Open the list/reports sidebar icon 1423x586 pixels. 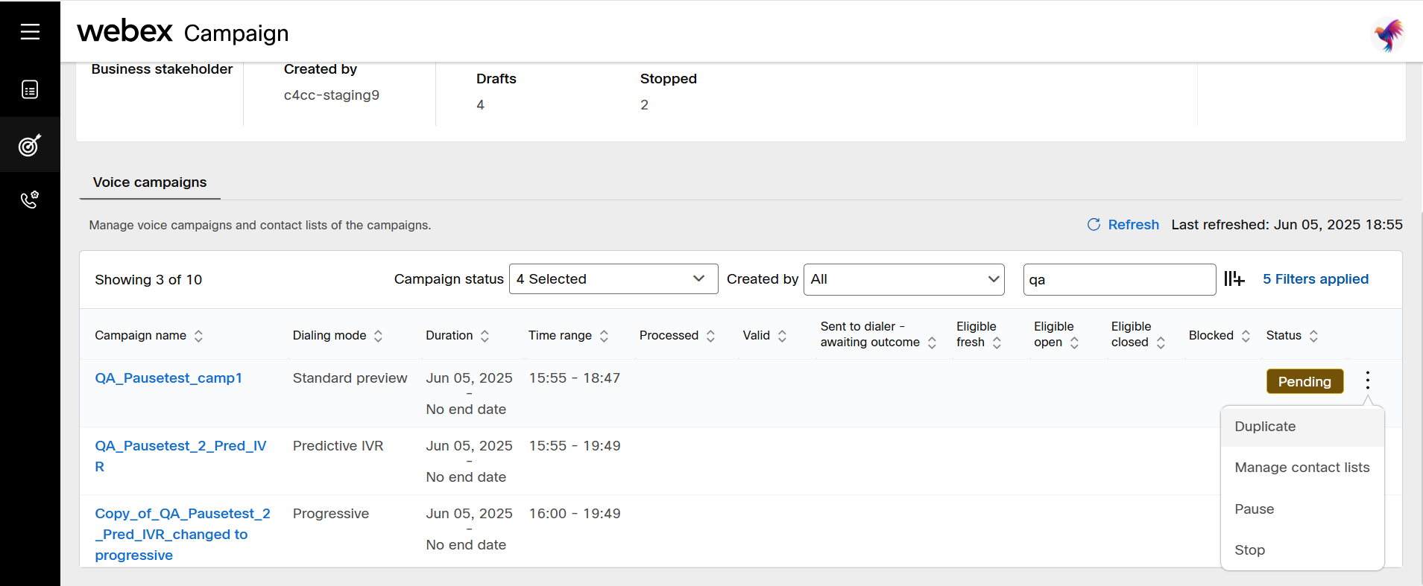[x=30, y=90]
